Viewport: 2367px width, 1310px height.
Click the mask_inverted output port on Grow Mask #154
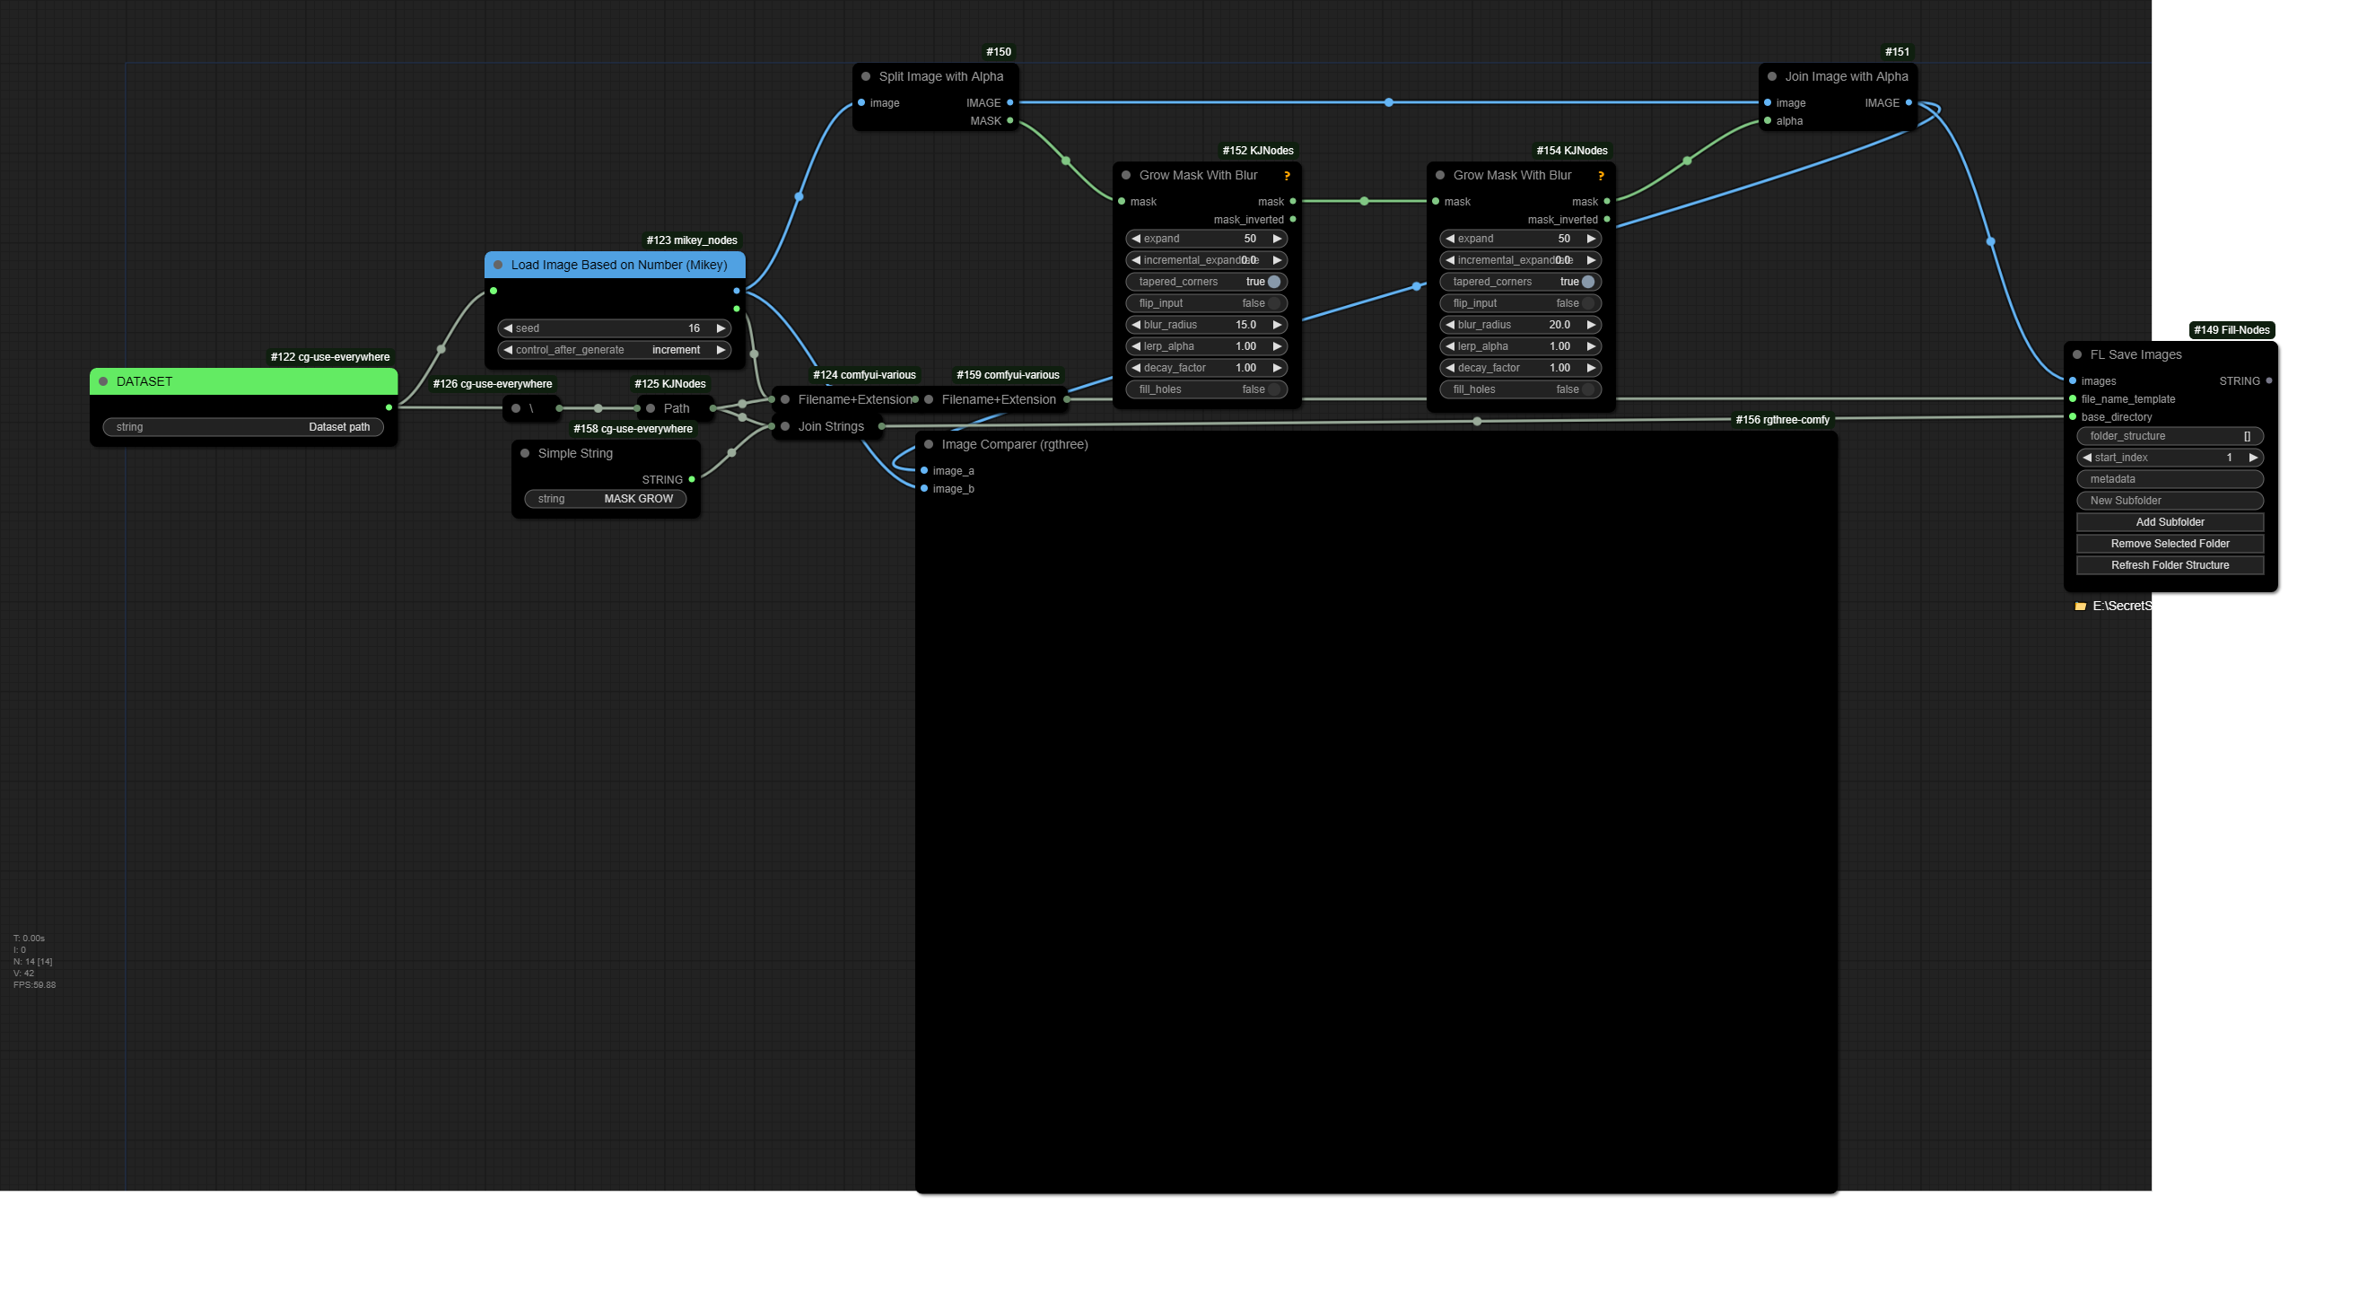click(x=1607, y=220)
